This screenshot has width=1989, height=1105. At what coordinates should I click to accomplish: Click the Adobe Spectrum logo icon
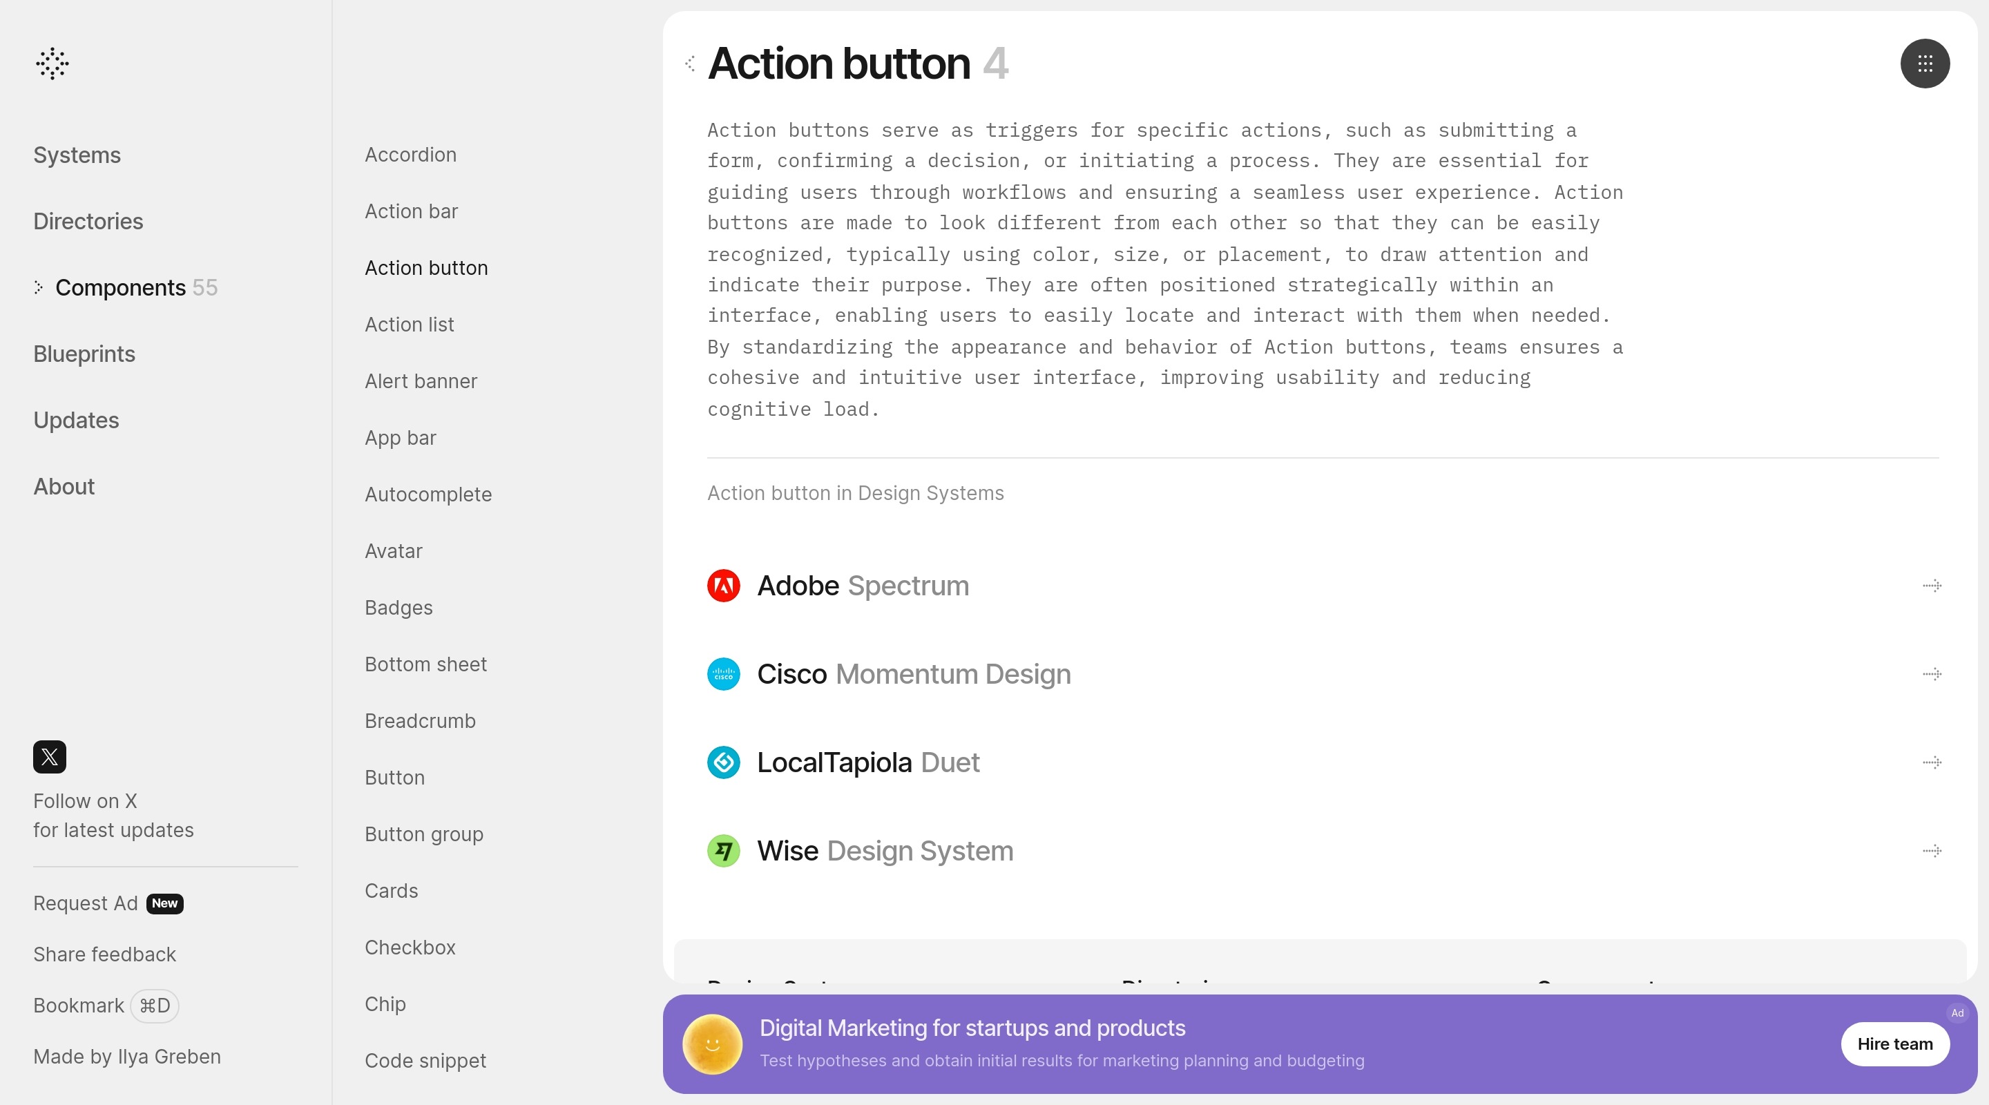click(x=724, y=586)
